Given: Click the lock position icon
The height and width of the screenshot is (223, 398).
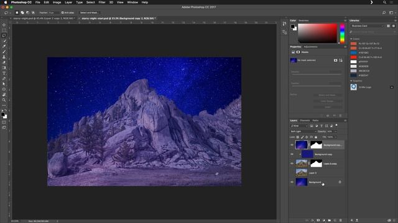Looking at the screenshot, I should [x=307, y=137].
